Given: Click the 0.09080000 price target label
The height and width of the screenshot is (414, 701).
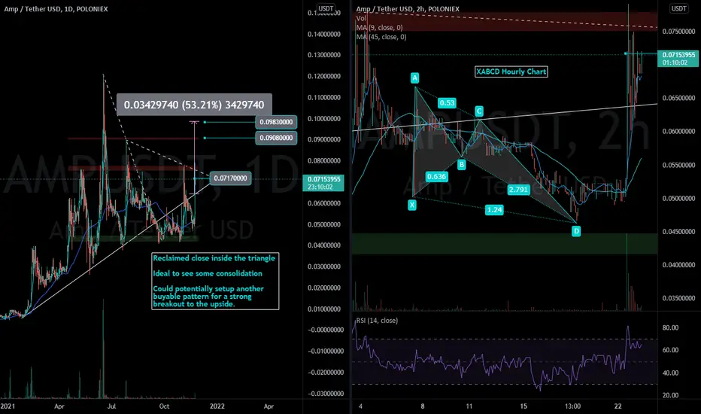Looking at the screenshot, I should coord(276,138).
